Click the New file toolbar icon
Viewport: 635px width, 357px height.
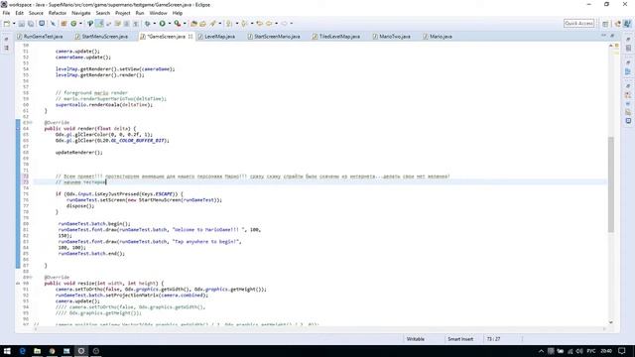(7, 24)
